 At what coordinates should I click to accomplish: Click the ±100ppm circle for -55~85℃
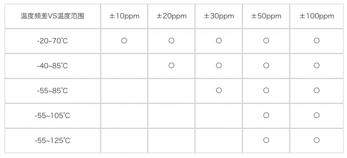pos(317,91)
